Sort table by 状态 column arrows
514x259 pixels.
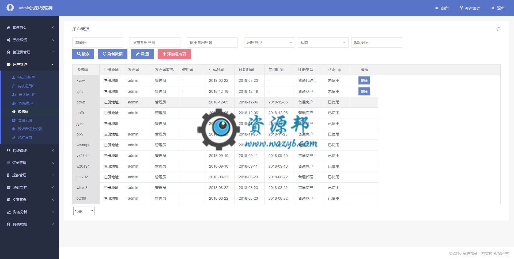(339, 70)
